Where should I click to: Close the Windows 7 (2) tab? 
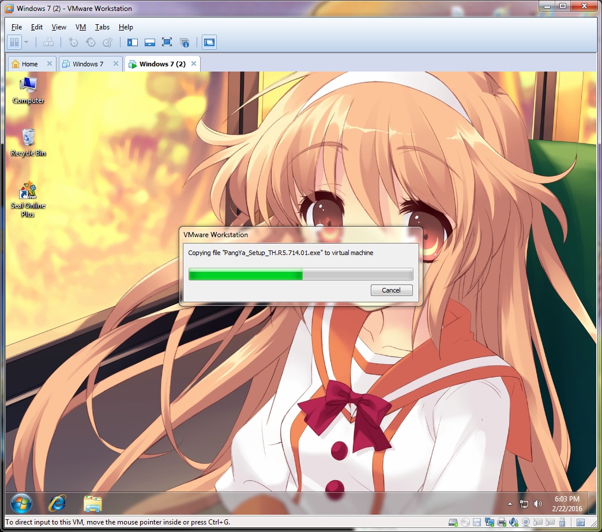[194, 64]
